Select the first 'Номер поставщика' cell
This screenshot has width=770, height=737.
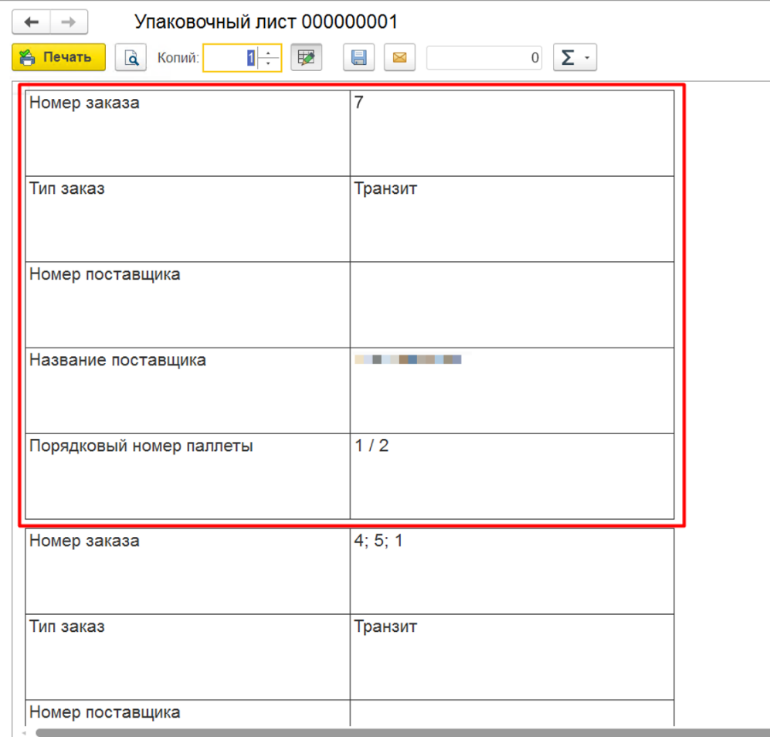click(188, 304)
